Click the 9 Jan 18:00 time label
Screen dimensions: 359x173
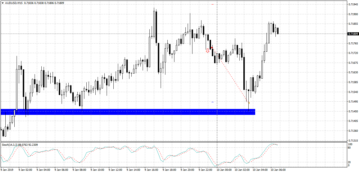[169, 170]
